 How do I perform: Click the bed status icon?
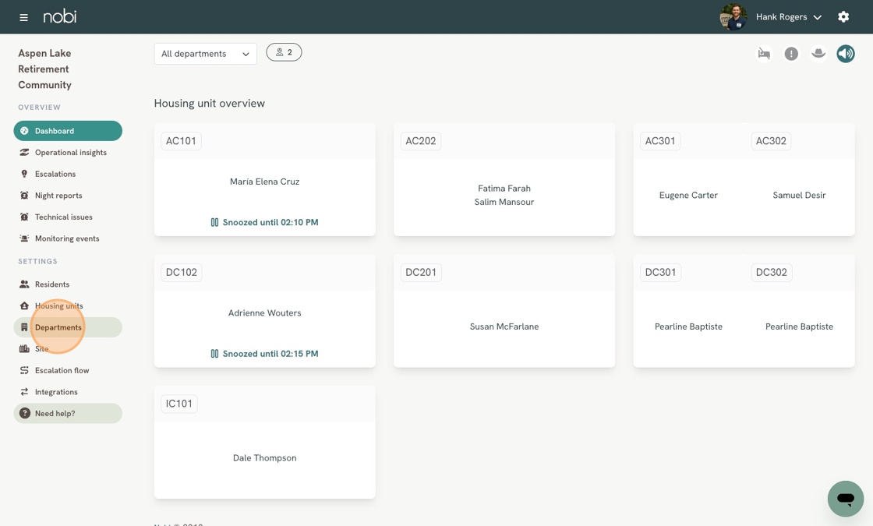764,54
